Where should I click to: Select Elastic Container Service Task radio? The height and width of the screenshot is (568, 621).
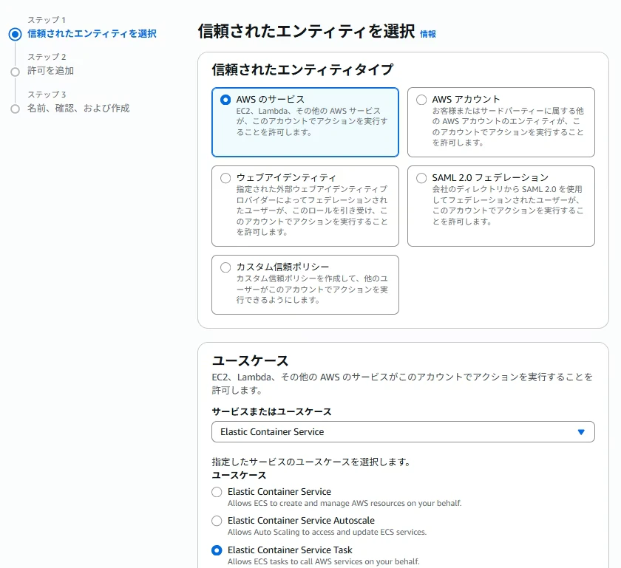point(217,550)
